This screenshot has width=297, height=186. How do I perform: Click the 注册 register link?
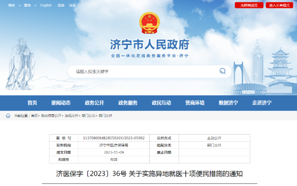click(72, 5)
